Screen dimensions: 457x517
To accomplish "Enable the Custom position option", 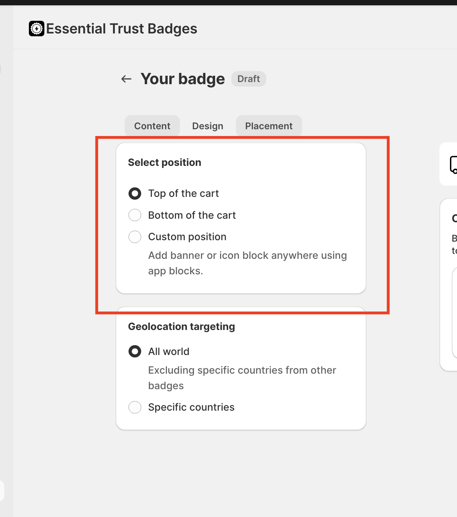I will pyautogui.click(x=135, y=237).
